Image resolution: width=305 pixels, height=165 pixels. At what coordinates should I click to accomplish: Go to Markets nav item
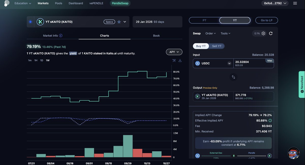[x=43, y=3]
